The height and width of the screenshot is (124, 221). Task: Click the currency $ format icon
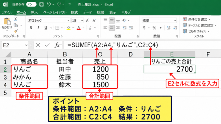click(x=144, y=28)
